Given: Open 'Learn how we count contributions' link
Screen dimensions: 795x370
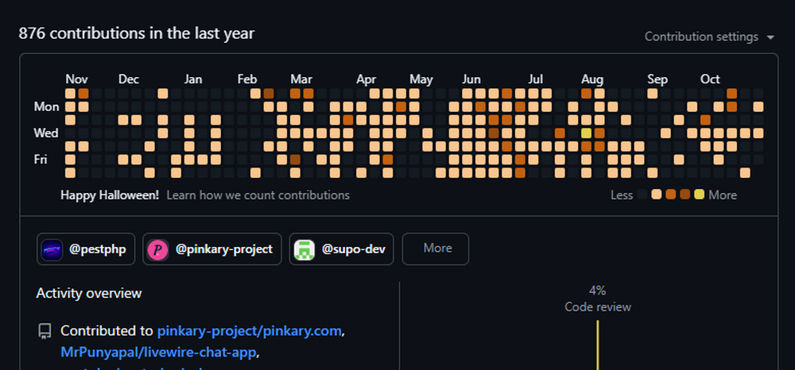Looking at the screenshot, I should point(258,195).
